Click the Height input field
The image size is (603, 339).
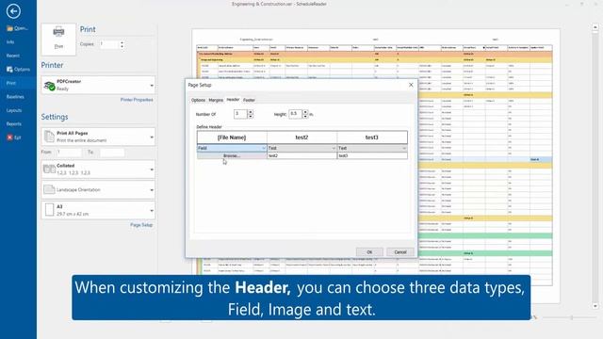coord(295,114)
